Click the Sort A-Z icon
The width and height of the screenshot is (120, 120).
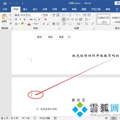click(x=86, y=24)
